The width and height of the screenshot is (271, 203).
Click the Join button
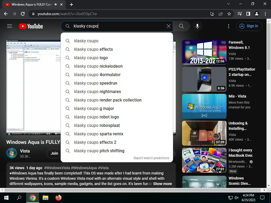pyautogui.click(x=54, y=153)
